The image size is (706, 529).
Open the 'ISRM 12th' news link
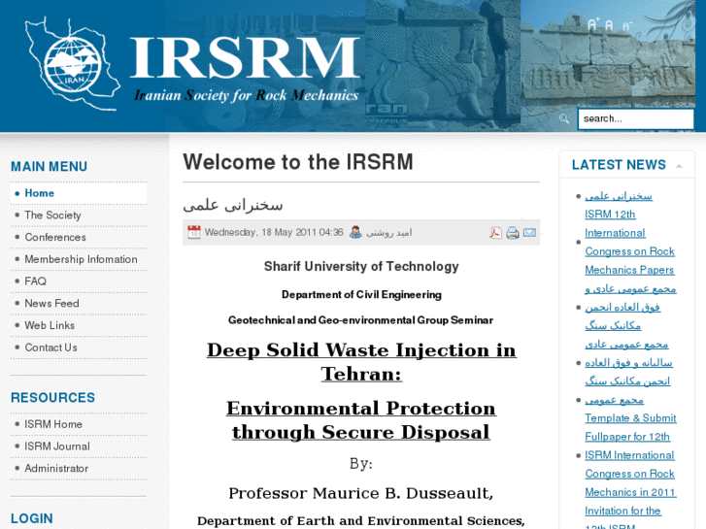pyautogui.click(x=610, y=215)
